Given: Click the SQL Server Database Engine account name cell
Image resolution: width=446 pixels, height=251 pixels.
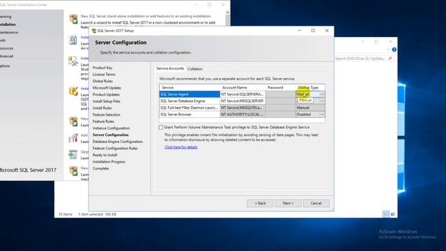Looking at the screenshot, I should 243,101.
